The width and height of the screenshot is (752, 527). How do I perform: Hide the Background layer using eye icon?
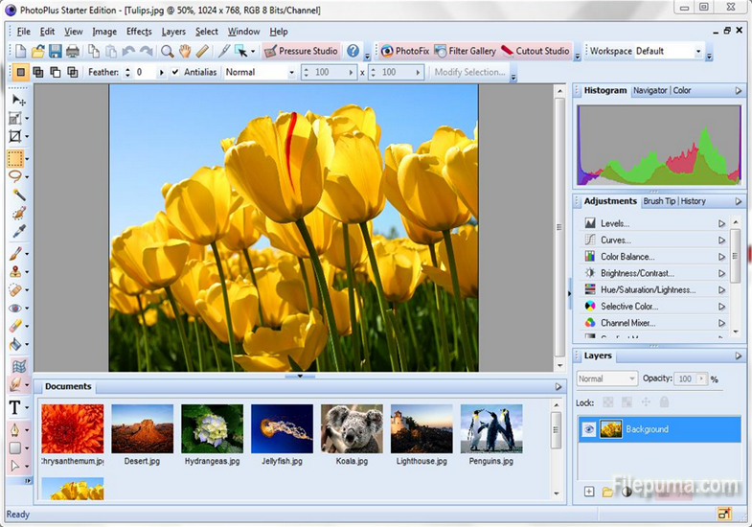(x=590, y=429)
